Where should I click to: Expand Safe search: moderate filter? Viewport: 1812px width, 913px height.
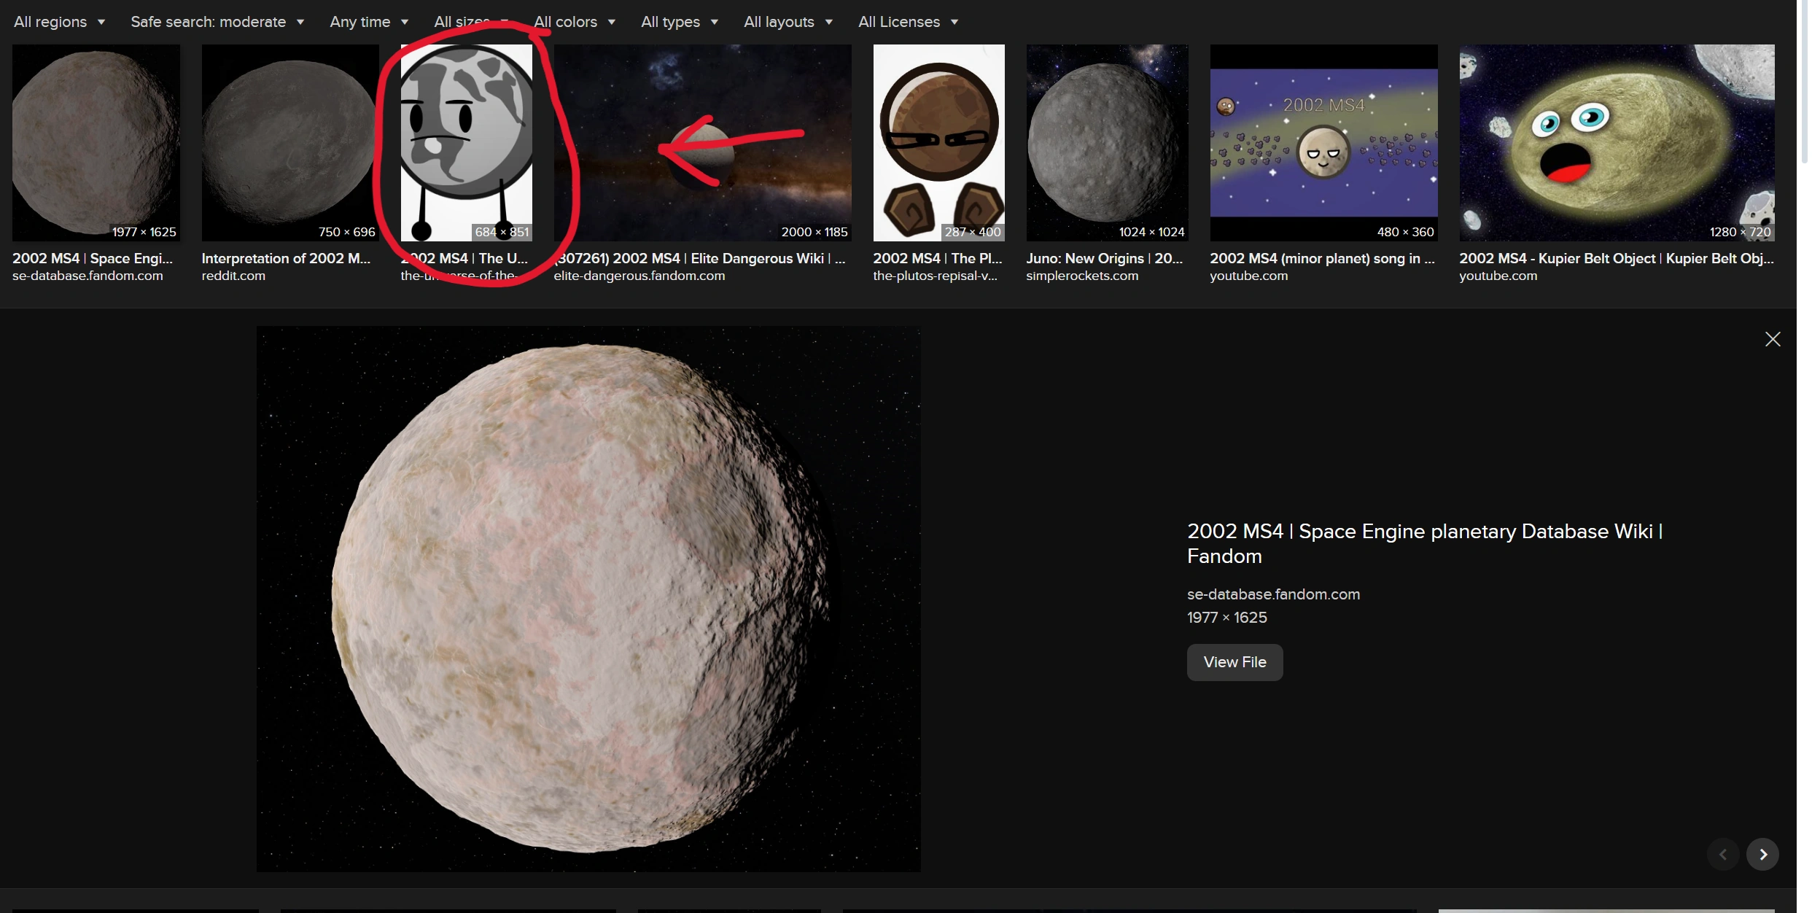click(217, 22)
